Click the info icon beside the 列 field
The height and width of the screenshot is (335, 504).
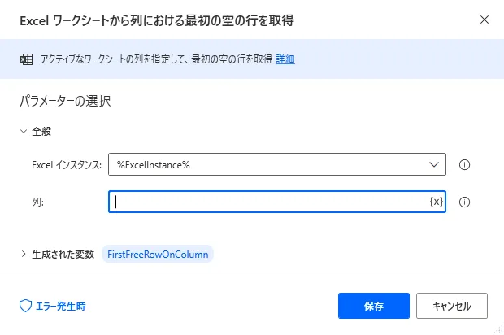click(466, 202)
